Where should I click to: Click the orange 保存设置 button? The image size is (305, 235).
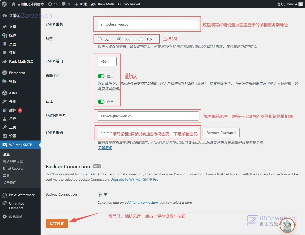click(57, 224)
